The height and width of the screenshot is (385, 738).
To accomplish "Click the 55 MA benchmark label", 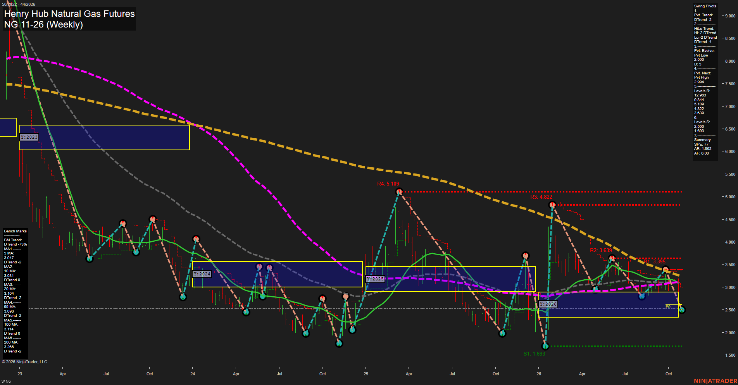I will pos(10,307).
